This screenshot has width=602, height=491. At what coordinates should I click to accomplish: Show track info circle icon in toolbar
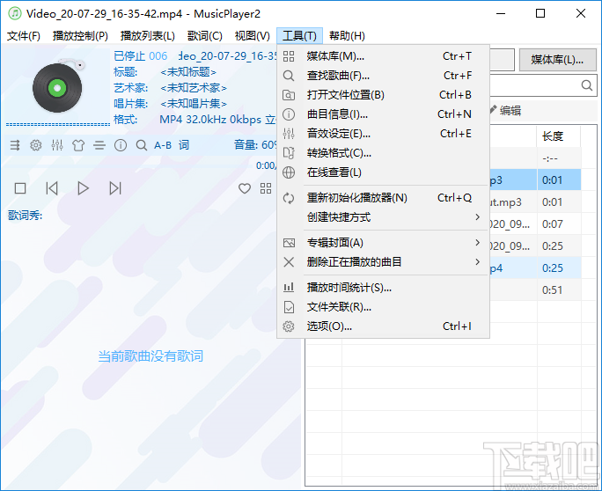121,145
